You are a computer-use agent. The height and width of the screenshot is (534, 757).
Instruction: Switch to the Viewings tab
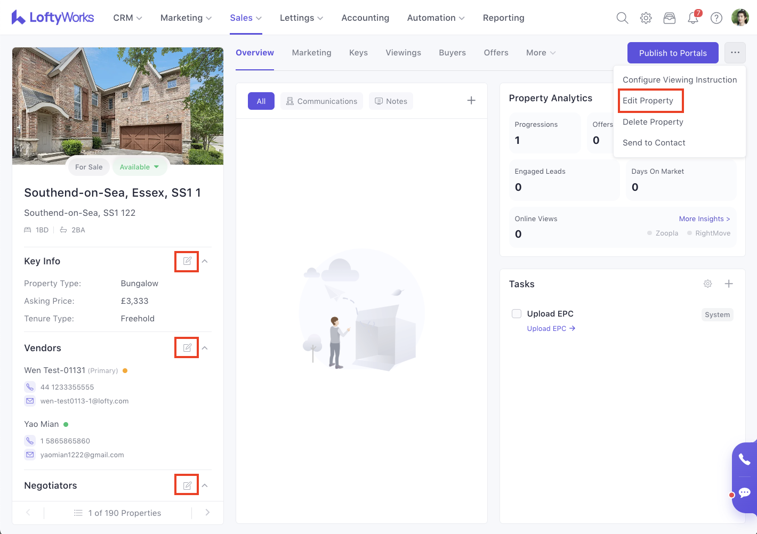pos(403,53)
